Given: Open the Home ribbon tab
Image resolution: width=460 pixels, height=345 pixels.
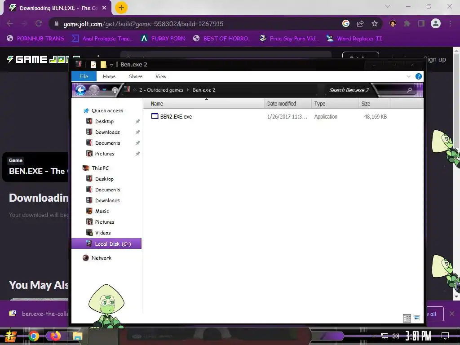Looking at the screenshot, I should 109,76.
